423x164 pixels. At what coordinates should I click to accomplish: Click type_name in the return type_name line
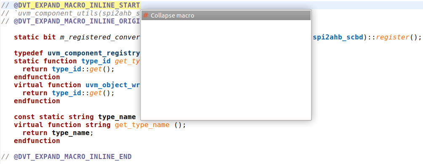click(71, 133)
